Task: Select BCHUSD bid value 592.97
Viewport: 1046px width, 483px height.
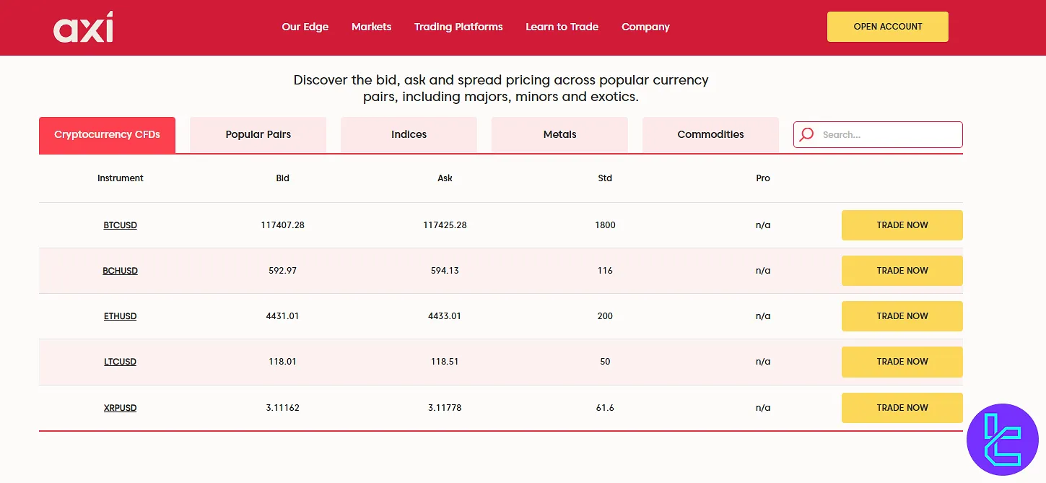Action: pyautogui.click(x=283, y=271)
